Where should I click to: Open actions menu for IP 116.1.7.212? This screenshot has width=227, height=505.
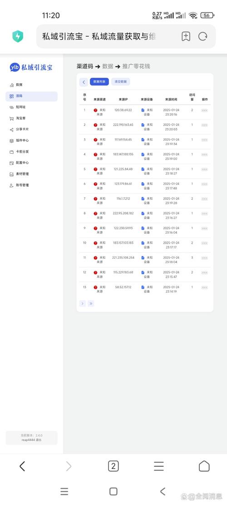(x=204, y=199)
